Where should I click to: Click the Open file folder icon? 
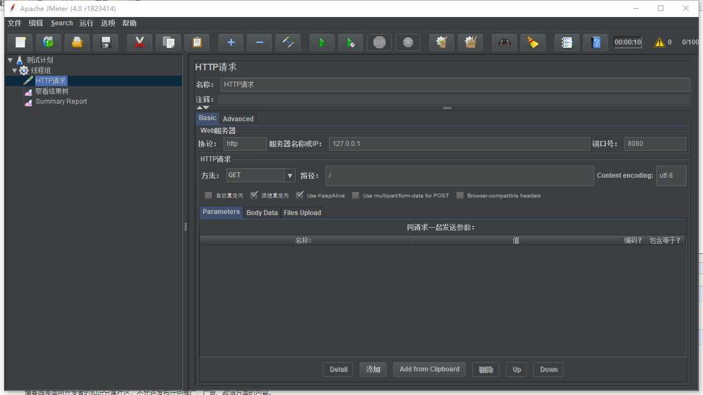click(x=77, y=42)
